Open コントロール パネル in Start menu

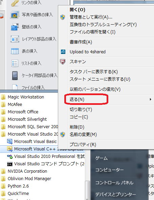click(x=114, y=183)
